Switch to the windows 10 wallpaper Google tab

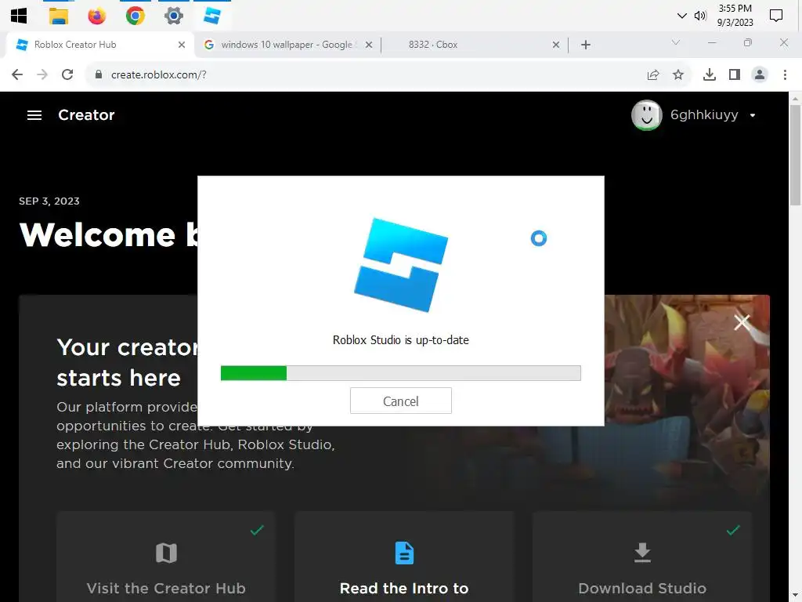287,45
